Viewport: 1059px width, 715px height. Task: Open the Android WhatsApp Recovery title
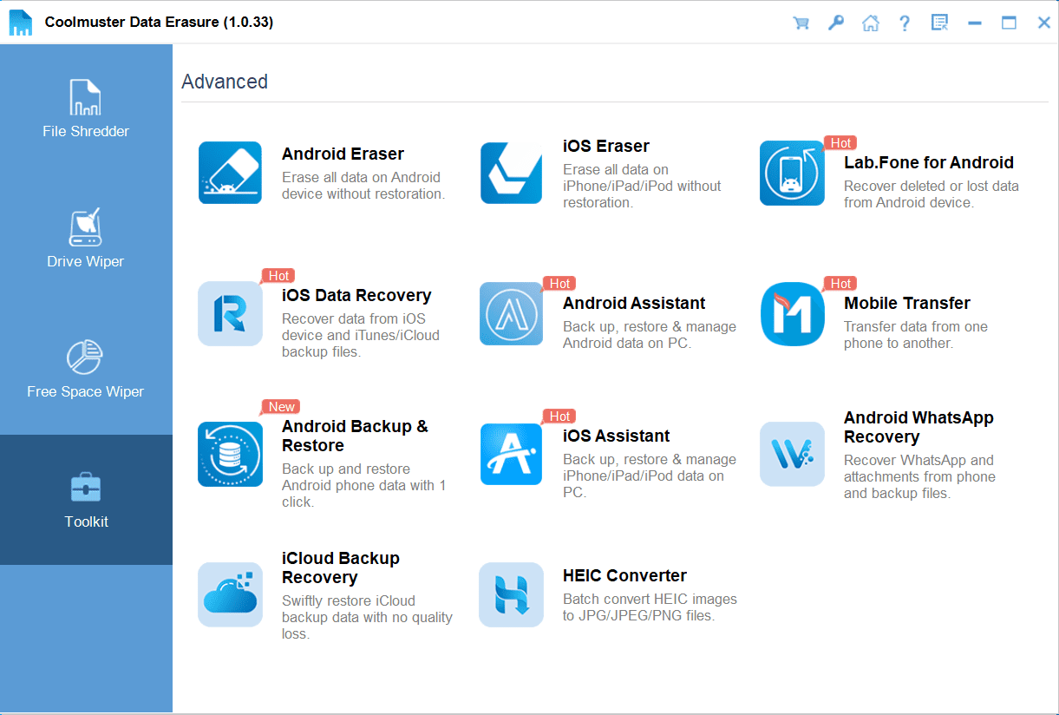tap(918, 427)
